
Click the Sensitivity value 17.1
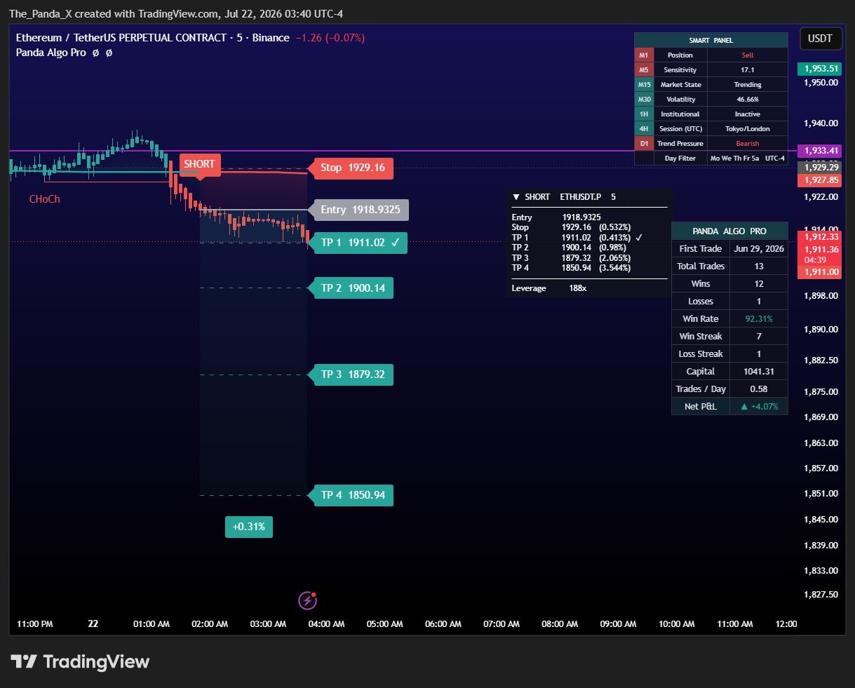click(x=748, y=69)
